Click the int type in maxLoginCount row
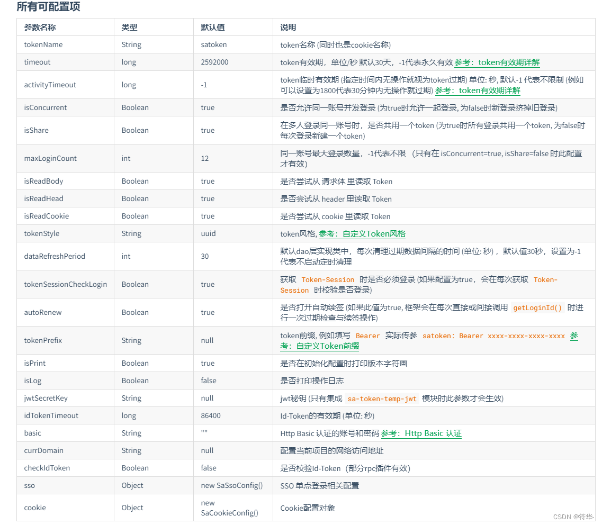Viewport: 602px width, 525px height. click(126, 158)
